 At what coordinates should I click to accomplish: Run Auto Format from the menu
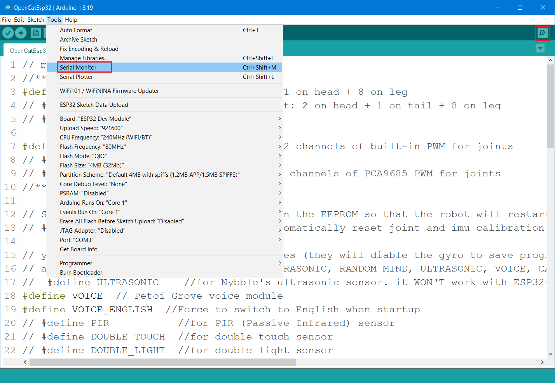pyautogui.click(x=76, y=30)
